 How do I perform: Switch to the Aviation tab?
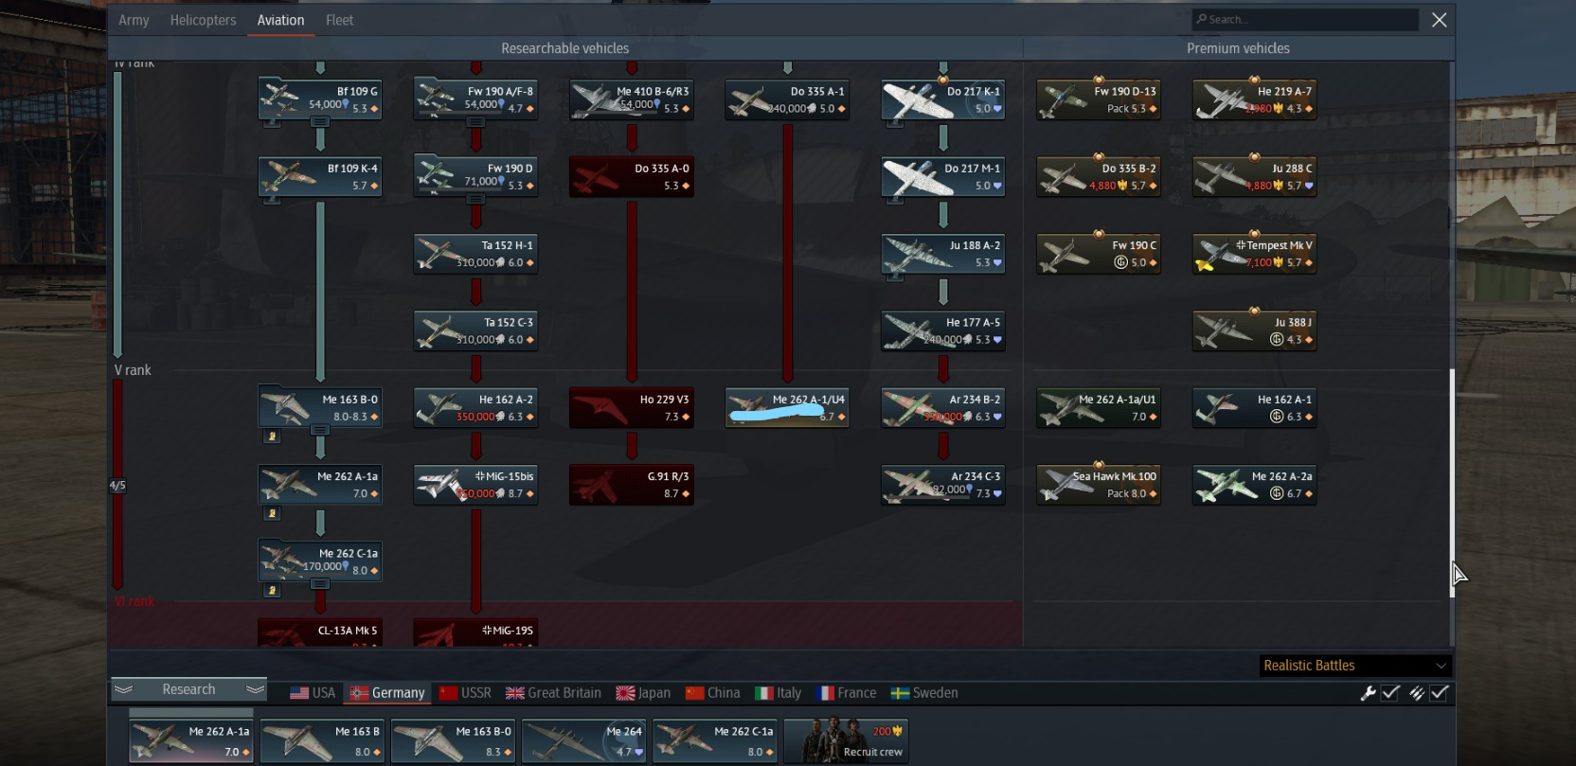pyautogui.click(x=280, y=20)
